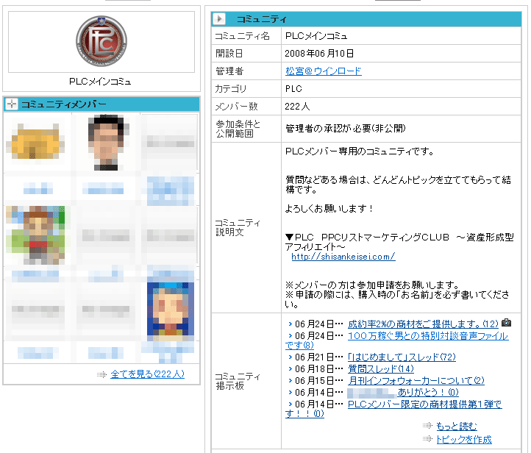Click the arrow icon beside コミュニティ header
The width and height of the screenshot is (531, 453).
[x=219, y=18]
